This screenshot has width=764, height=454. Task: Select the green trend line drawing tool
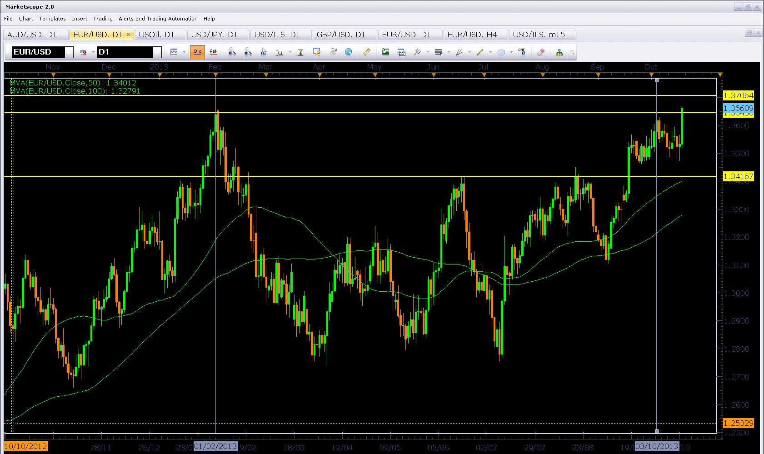pos(480,52)
